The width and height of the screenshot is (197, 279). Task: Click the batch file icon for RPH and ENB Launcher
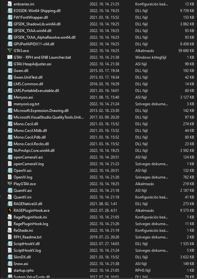tap(10, 57)
